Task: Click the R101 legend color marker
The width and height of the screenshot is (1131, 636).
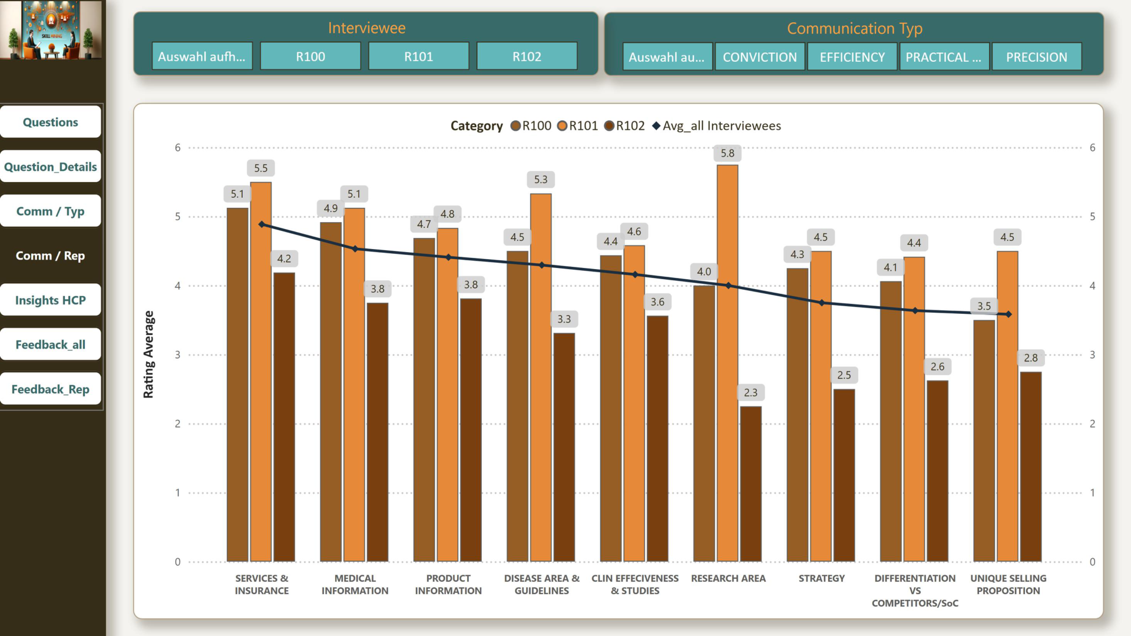Action: [x=562, y=126]
